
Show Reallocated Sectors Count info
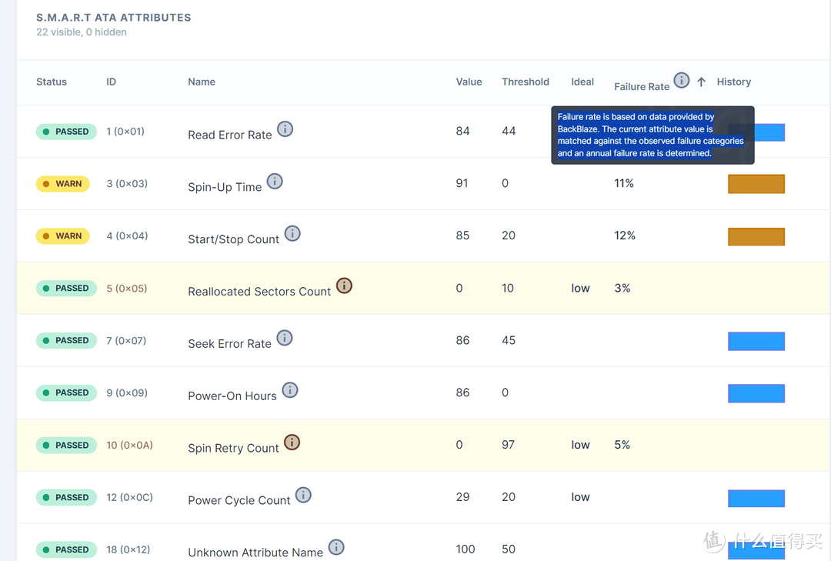(344, 286)
